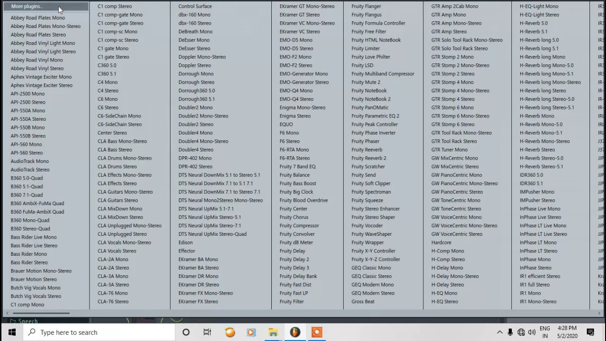The width and height of the screenshot is (606, 341).
Task: Select Abbey Road Plates Stereo plugin
Action: coord(38,35)
